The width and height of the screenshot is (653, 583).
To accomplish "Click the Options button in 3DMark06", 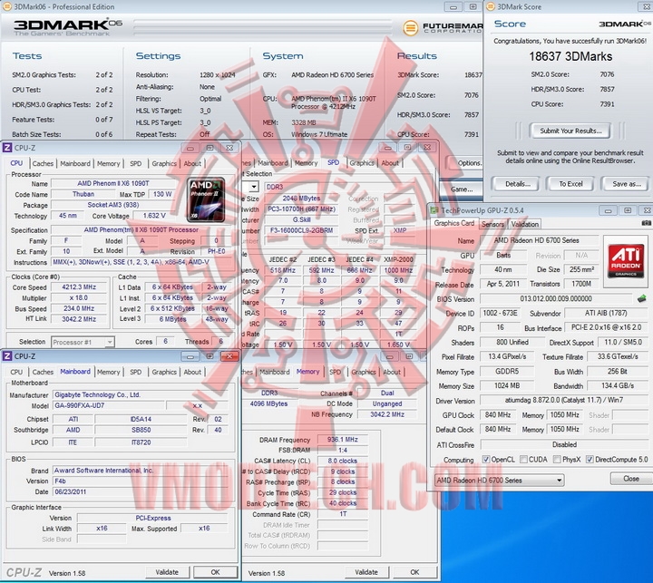I will point(464,163).
